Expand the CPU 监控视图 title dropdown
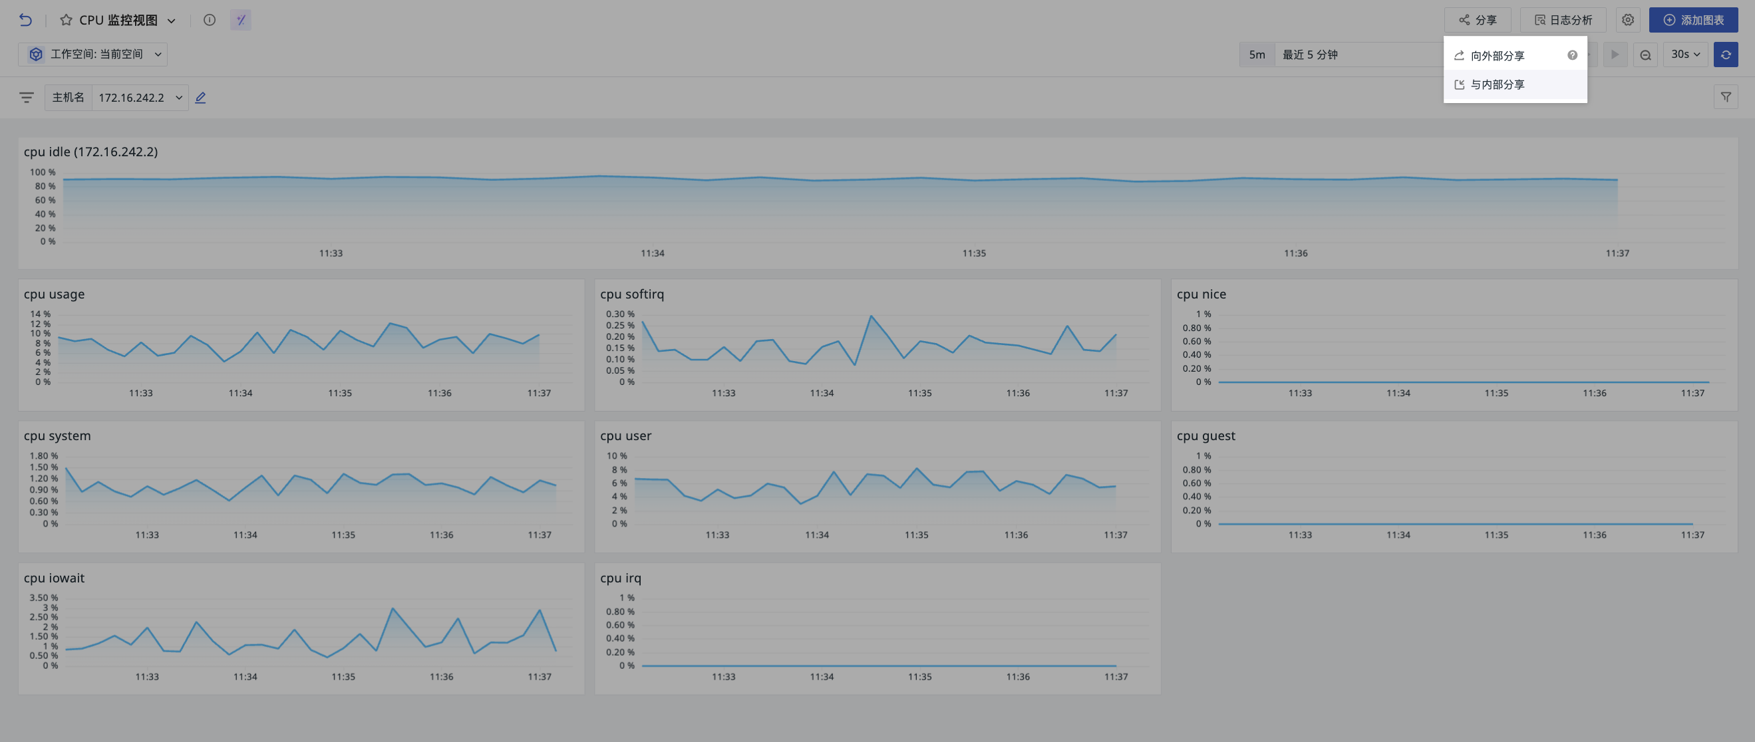This screenshot has height=742, width=1755. pos(172,21)
